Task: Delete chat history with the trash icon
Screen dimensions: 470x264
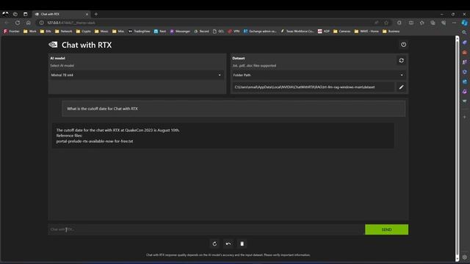Action: pyautogui.click(x=242, y=243)
